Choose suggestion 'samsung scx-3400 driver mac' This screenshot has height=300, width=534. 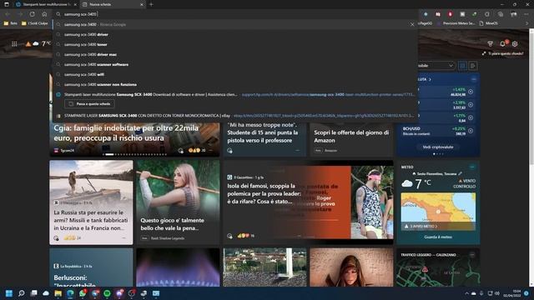[x=235, y=54]
